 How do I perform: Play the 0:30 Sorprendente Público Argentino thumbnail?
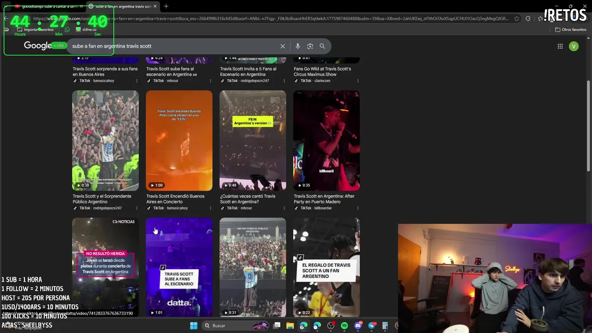(x=105, y=141)
